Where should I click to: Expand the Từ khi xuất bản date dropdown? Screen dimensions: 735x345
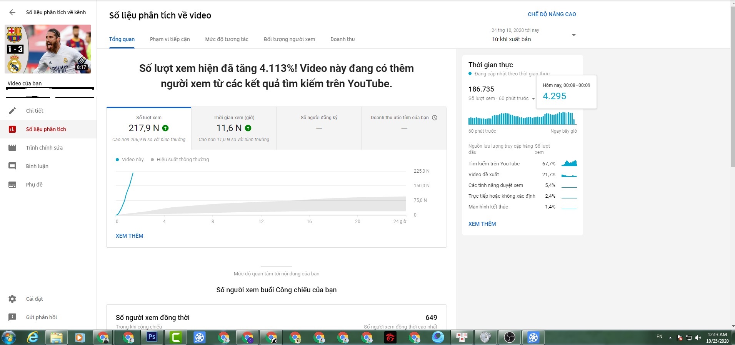(x=573, y=35)
